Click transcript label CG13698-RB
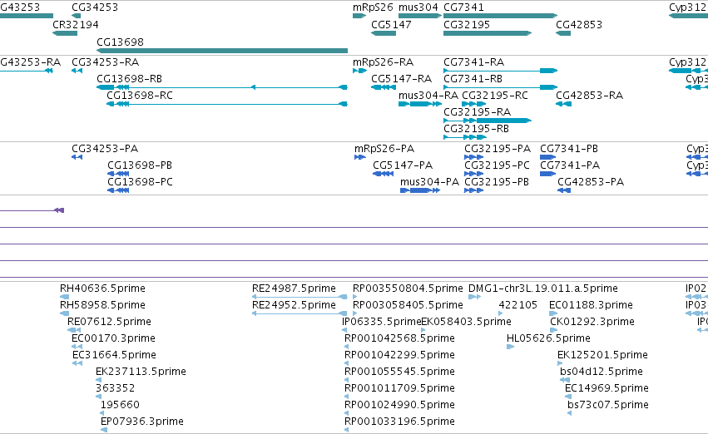The width and height of the screenshot is (708, 434). click(x=129, y=78)
